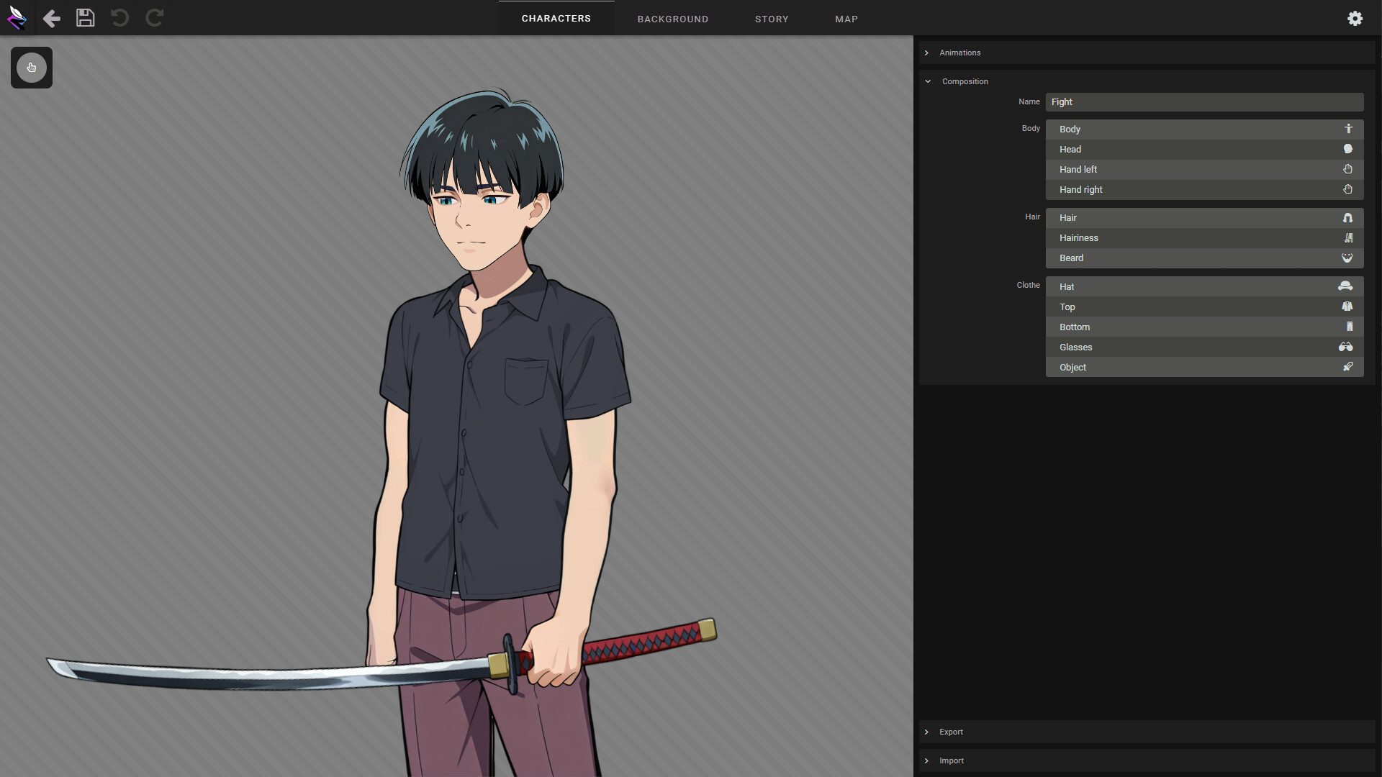The height and width of the screenshot is (777, 1382).
Task: Select the Beard icon
Action: (1347, 258)
